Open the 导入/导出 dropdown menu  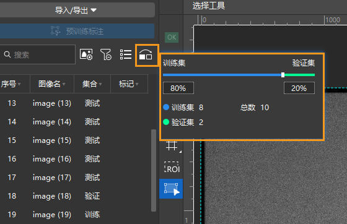coord(76,10)
